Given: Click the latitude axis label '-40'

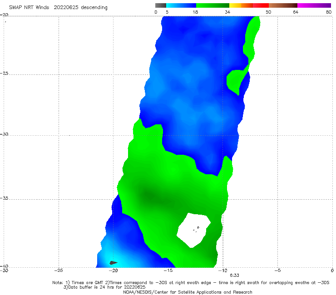Looking at the screenshot, I should 4,266.
